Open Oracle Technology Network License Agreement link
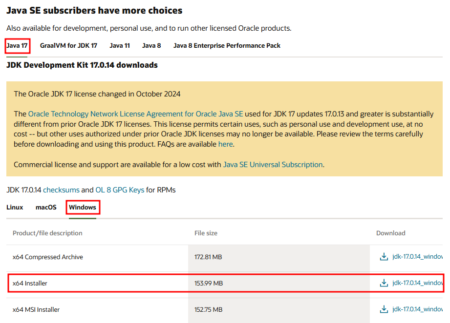This screenshot has width=450, height=323. tap(135, 114)
